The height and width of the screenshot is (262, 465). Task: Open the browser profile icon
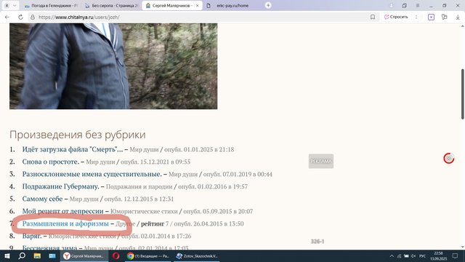391,5
